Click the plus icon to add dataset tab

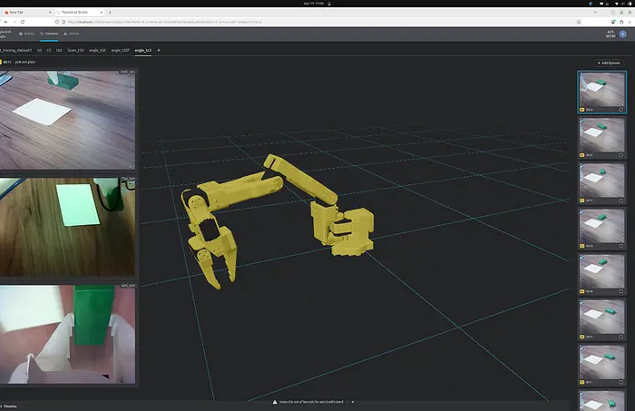coord(159,50)
